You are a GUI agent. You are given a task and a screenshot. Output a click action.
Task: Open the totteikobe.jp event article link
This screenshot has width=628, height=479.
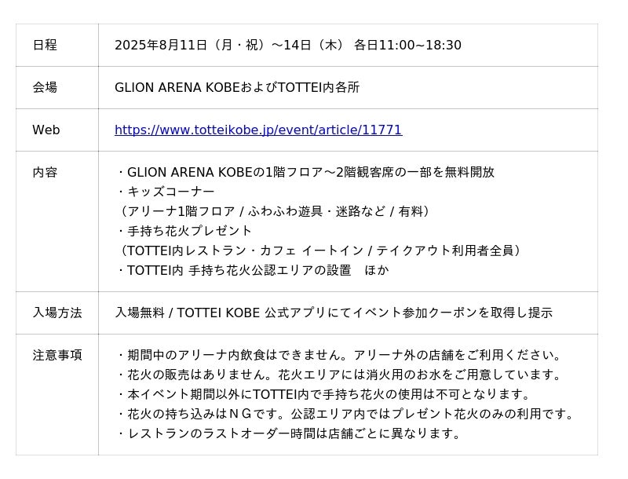(x=257, y=130)
